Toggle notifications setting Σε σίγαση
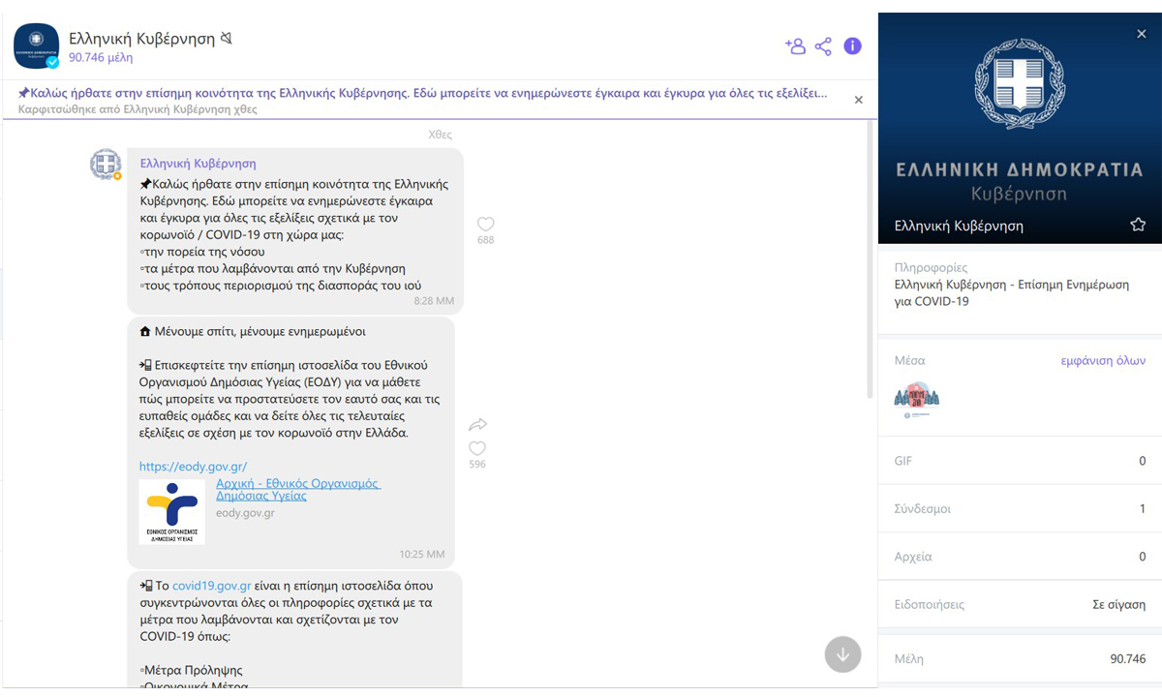The image size is (1162, 697). [x=1118, y=604]
